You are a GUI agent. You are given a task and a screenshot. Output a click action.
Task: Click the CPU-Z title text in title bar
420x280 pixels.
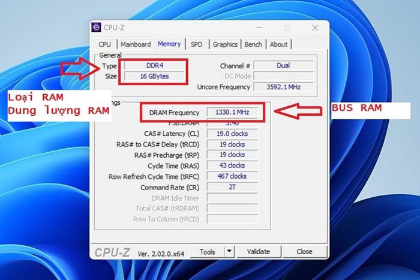(114, 28)
